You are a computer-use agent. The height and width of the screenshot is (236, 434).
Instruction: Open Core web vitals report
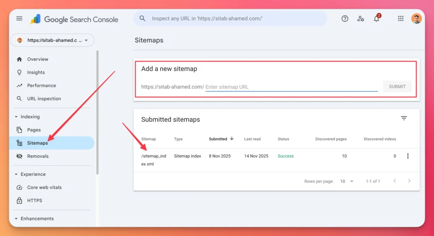point(44,187)
